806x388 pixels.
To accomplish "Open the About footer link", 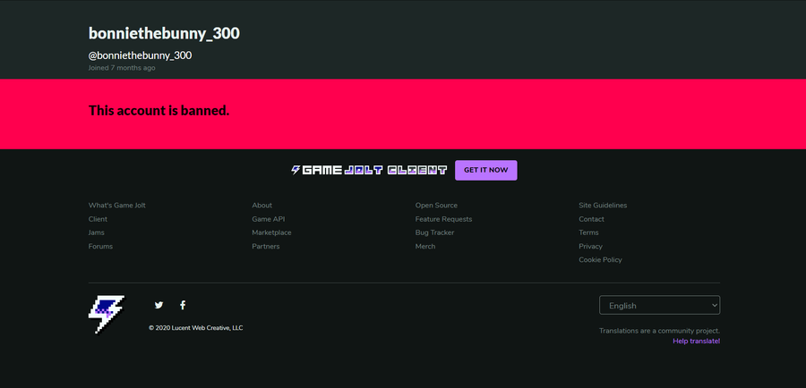I will point(262,206).
